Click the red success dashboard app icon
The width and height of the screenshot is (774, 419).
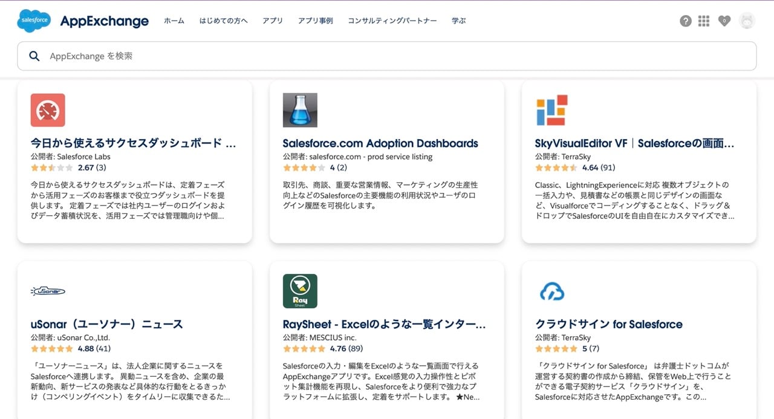48,110
